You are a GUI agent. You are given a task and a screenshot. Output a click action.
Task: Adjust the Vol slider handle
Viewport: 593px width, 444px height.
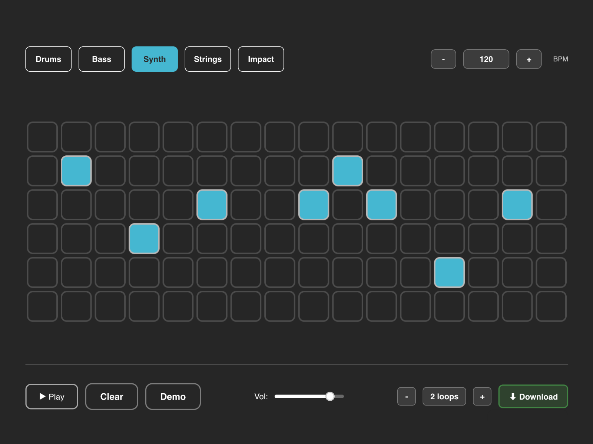(x=330, y=396)
